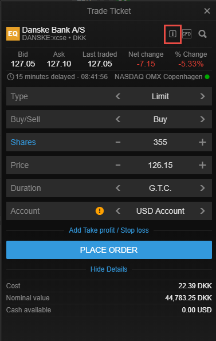
Task: Lower the limit price with minus
Action: pyautogui.click(x=118, y=165)
